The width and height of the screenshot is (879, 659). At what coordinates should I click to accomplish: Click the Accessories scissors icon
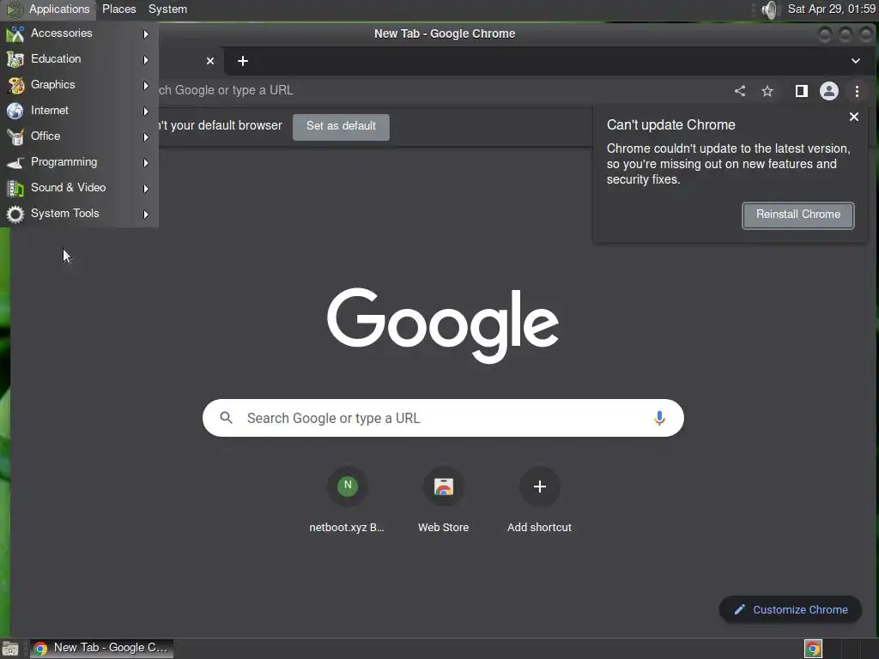15,34
